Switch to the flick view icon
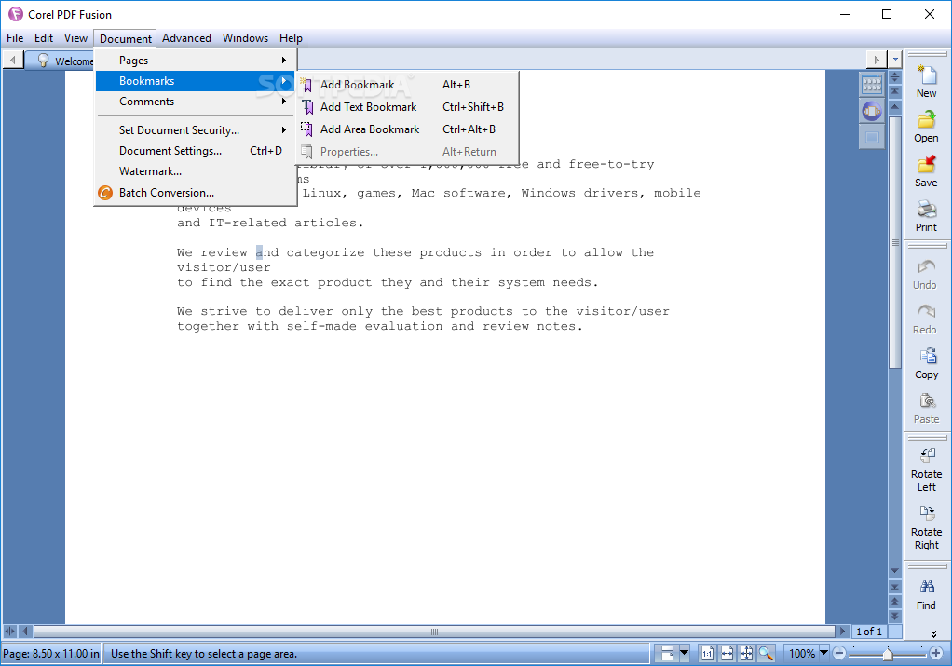The height and width of the screenshot is (666, 952). (x=872, y=111)
